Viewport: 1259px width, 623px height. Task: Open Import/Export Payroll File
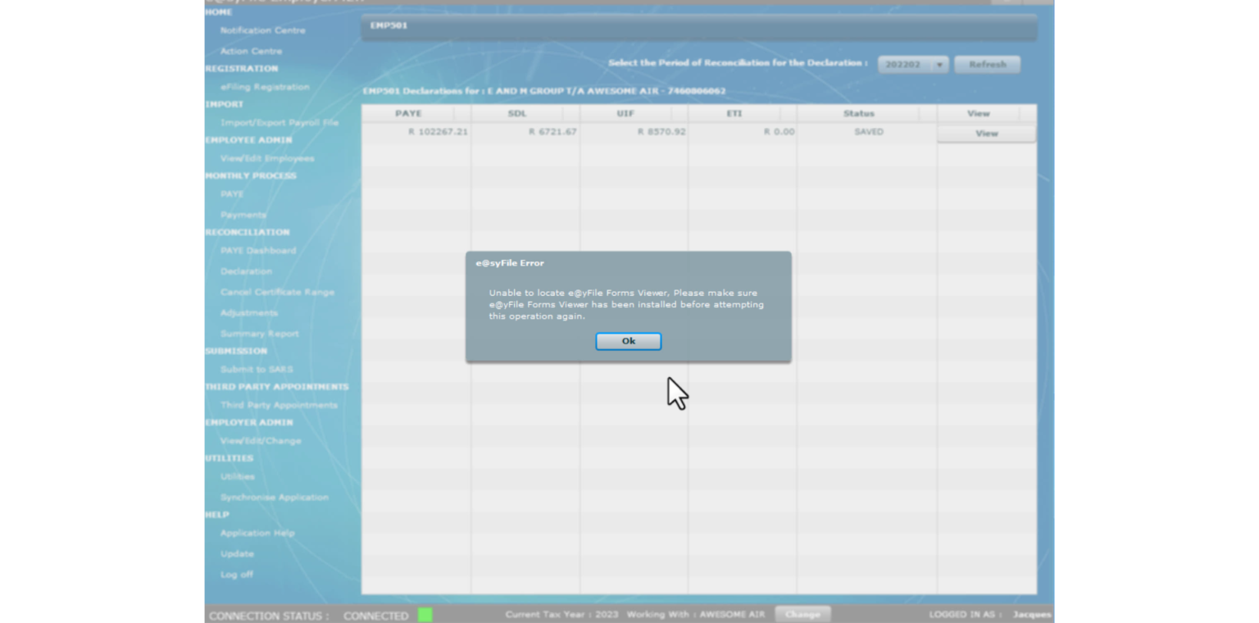point(279,123)
